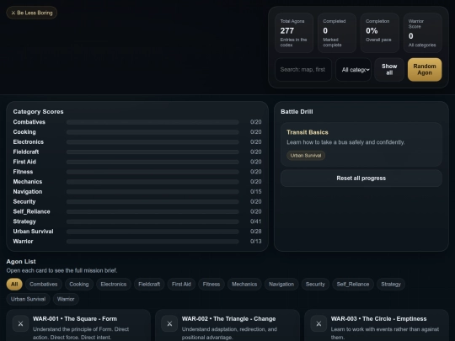
Task: Open WAR-002 The Triangle - Change card
Action: click(227, 325)
